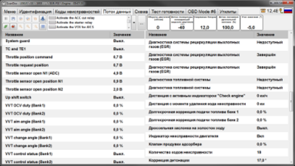The image size is (295, 166).
Task: Open the 'OBD Mode #6' tab
Action: coord(201,11)
